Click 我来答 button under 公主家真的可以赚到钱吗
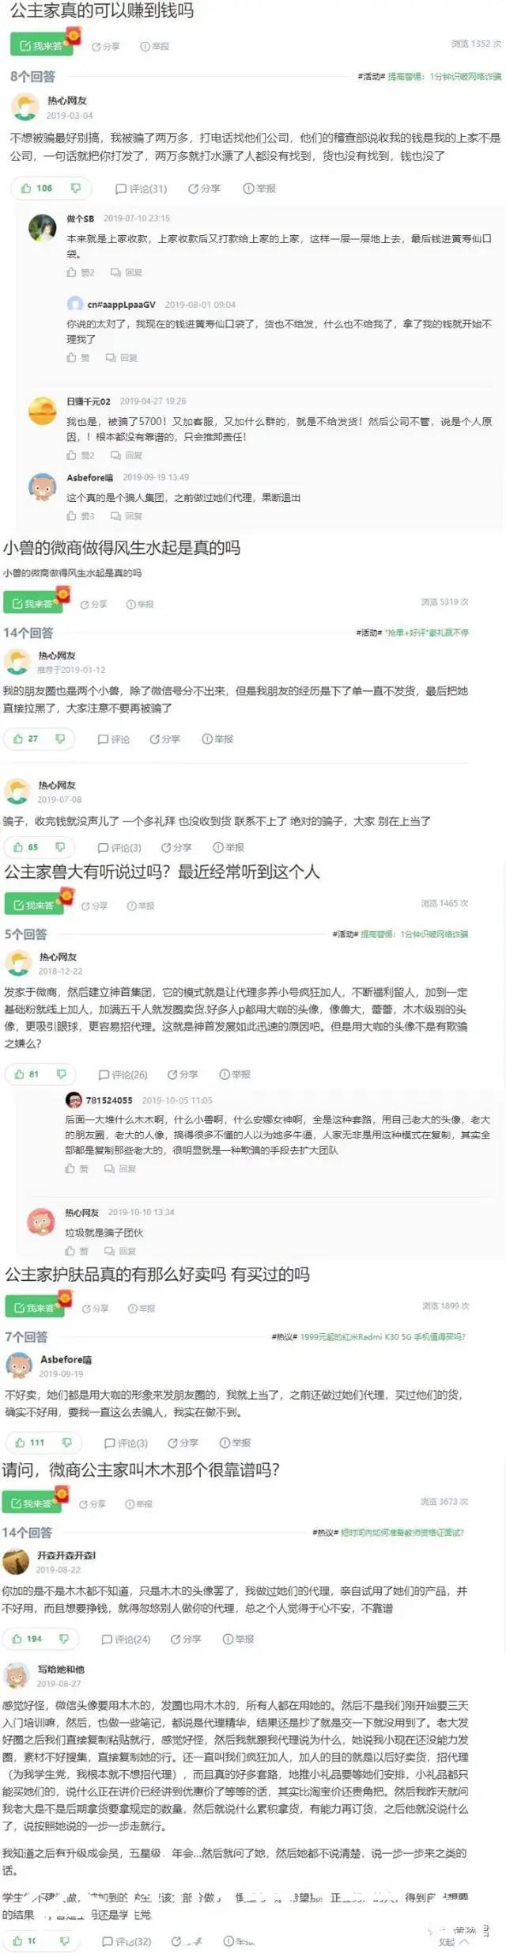Viewport: 506px width, 1953px height. click(x=40, y=46)
